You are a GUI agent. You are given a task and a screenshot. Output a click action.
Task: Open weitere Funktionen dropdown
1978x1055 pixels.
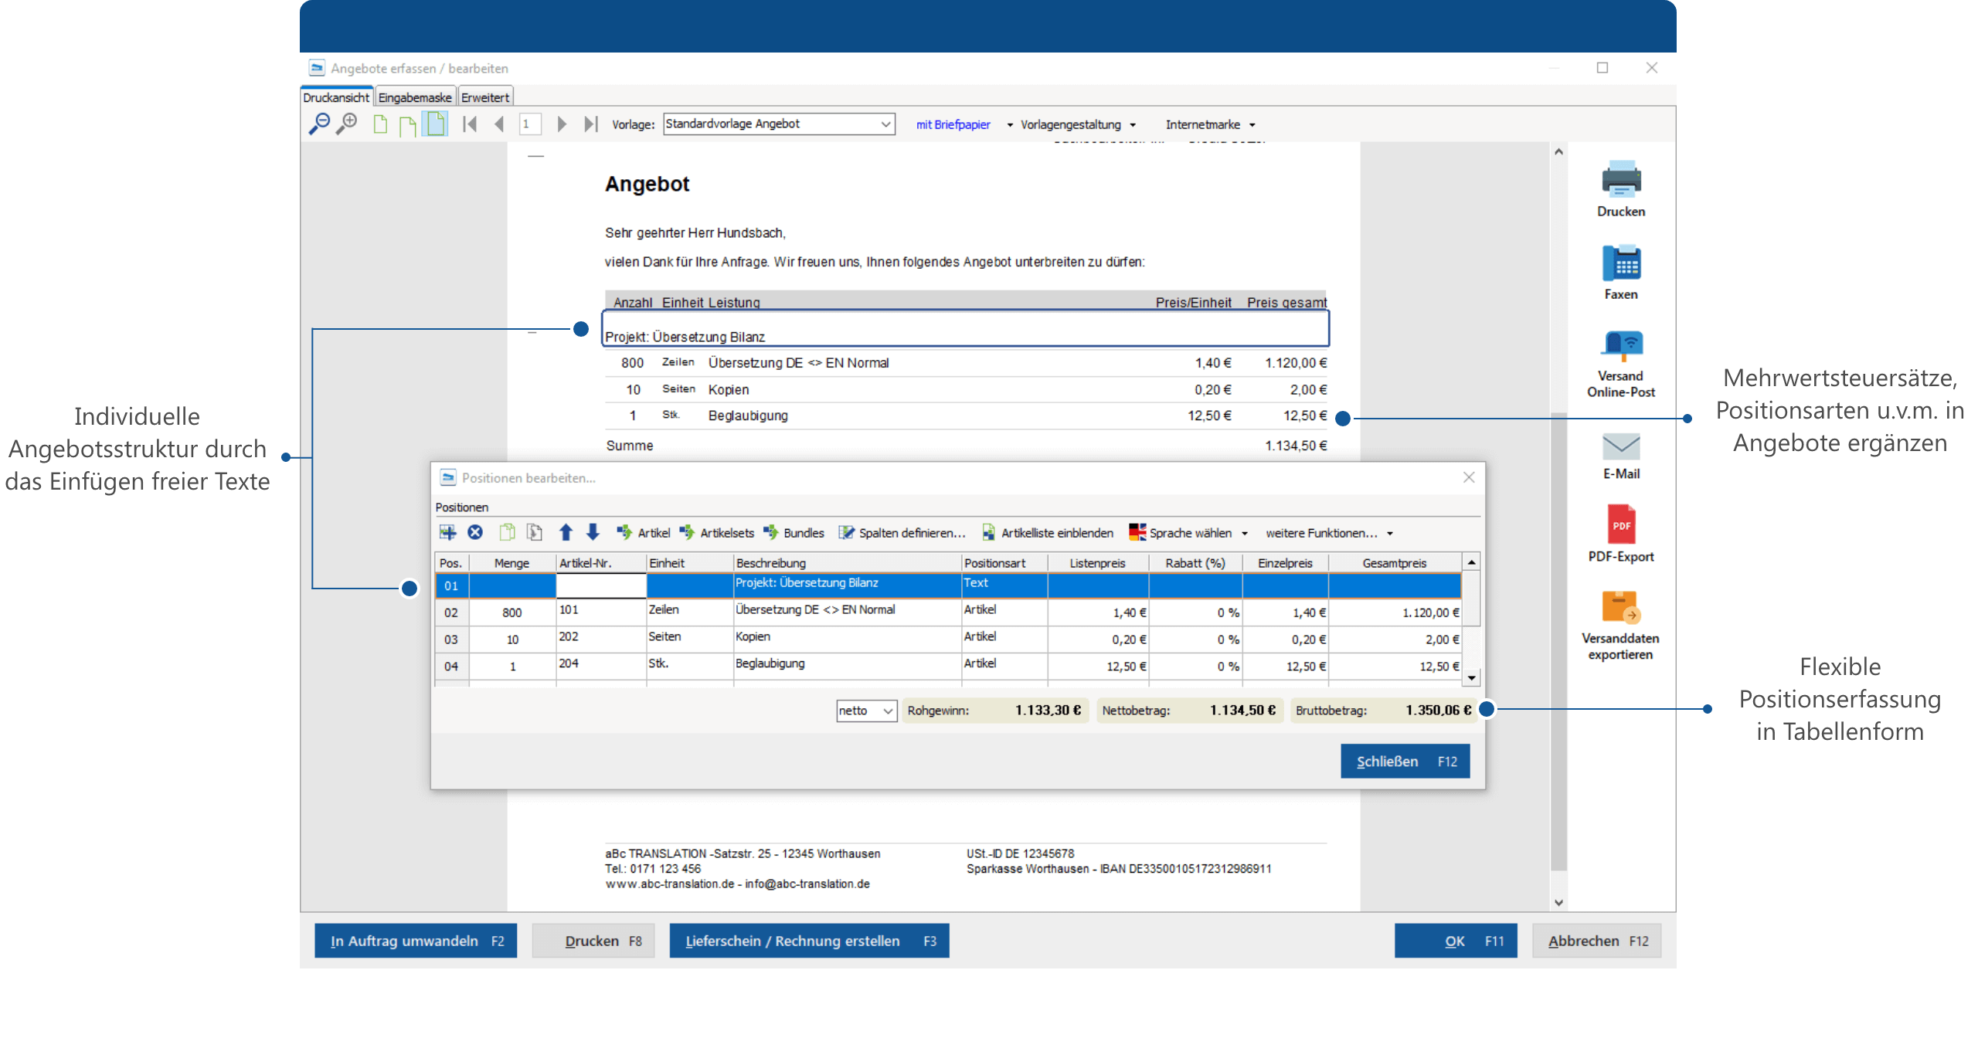[1329, 533]
